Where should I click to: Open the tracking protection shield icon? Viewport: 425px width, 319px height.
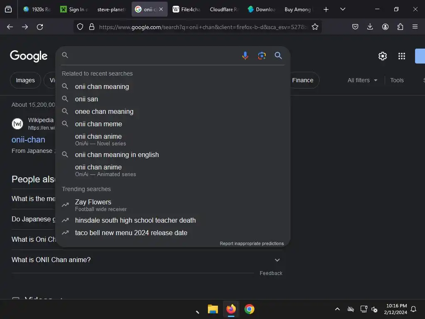coord(80,27)
